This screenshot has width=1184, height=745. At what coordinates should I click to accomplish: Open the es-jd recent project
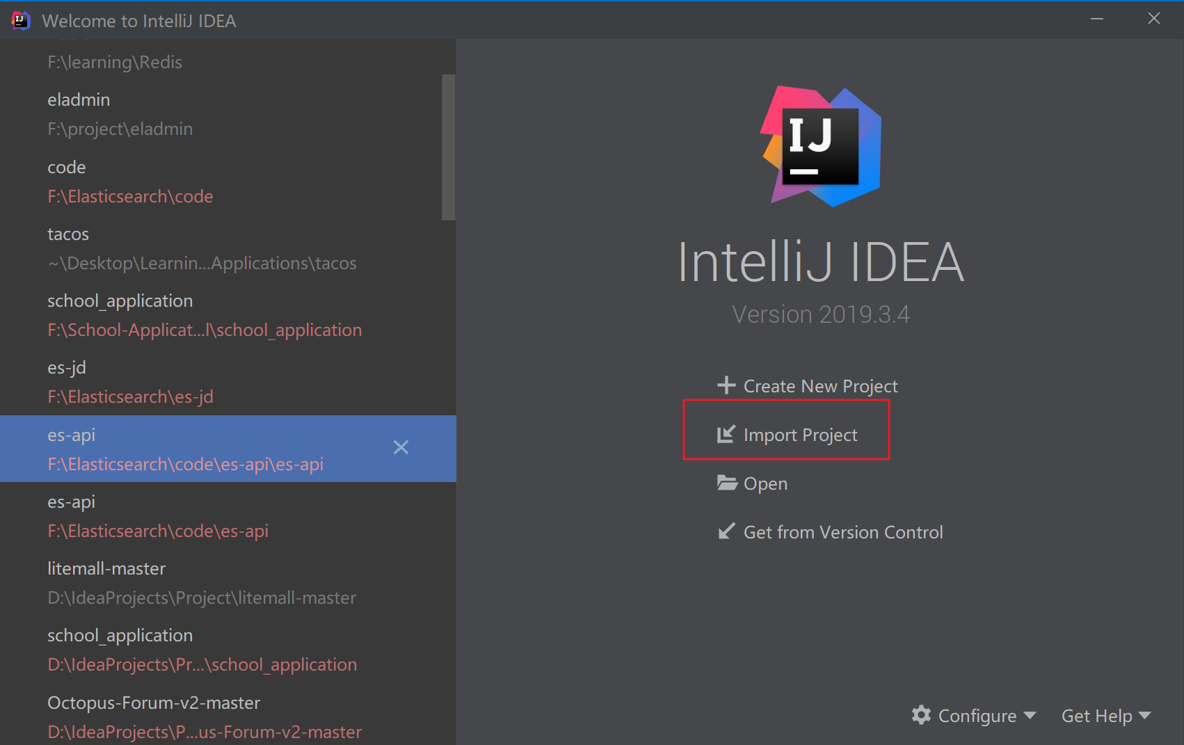(x=228, y=382)
